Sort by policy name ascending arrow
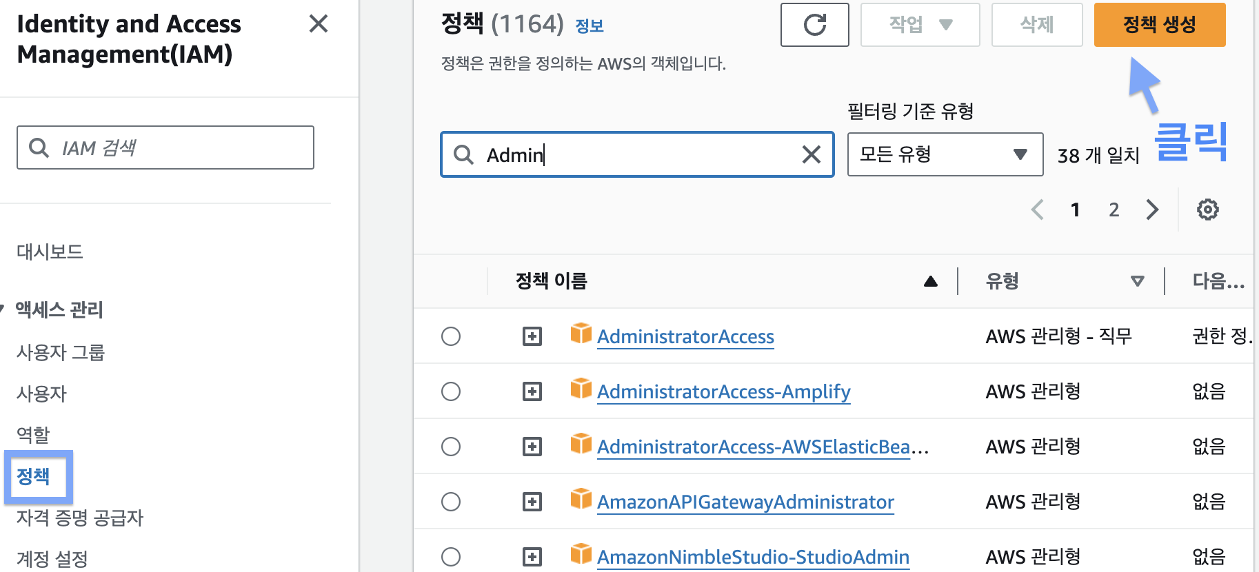Viewport: 1259px width, 572px height. 930,281
